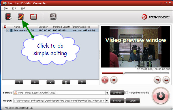Click the Add Video film icon
The image size is (173, 110).
pos(8,16)
